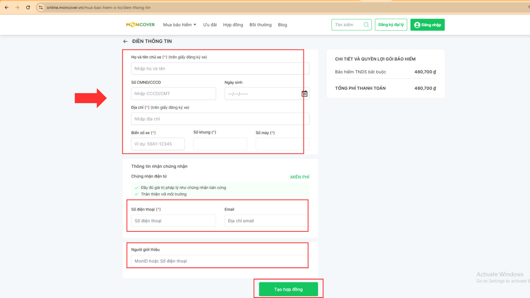
Task: Click the Bảo hiểm TNDS bắt buộc row
Action: point(385,72)
